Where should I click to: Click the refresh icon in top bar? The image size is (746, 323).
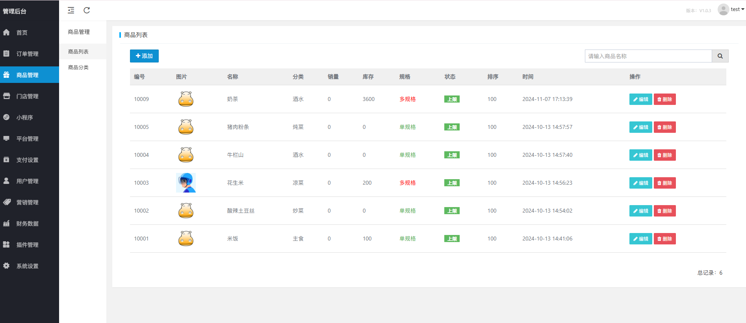(87, 10)
